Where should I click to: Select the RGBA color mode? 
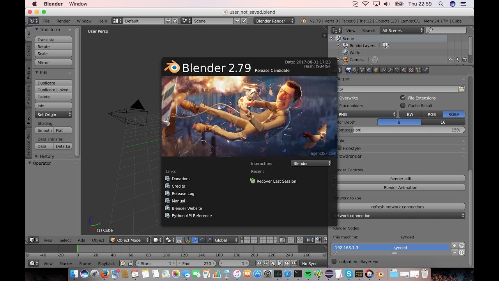pos(454,114)
